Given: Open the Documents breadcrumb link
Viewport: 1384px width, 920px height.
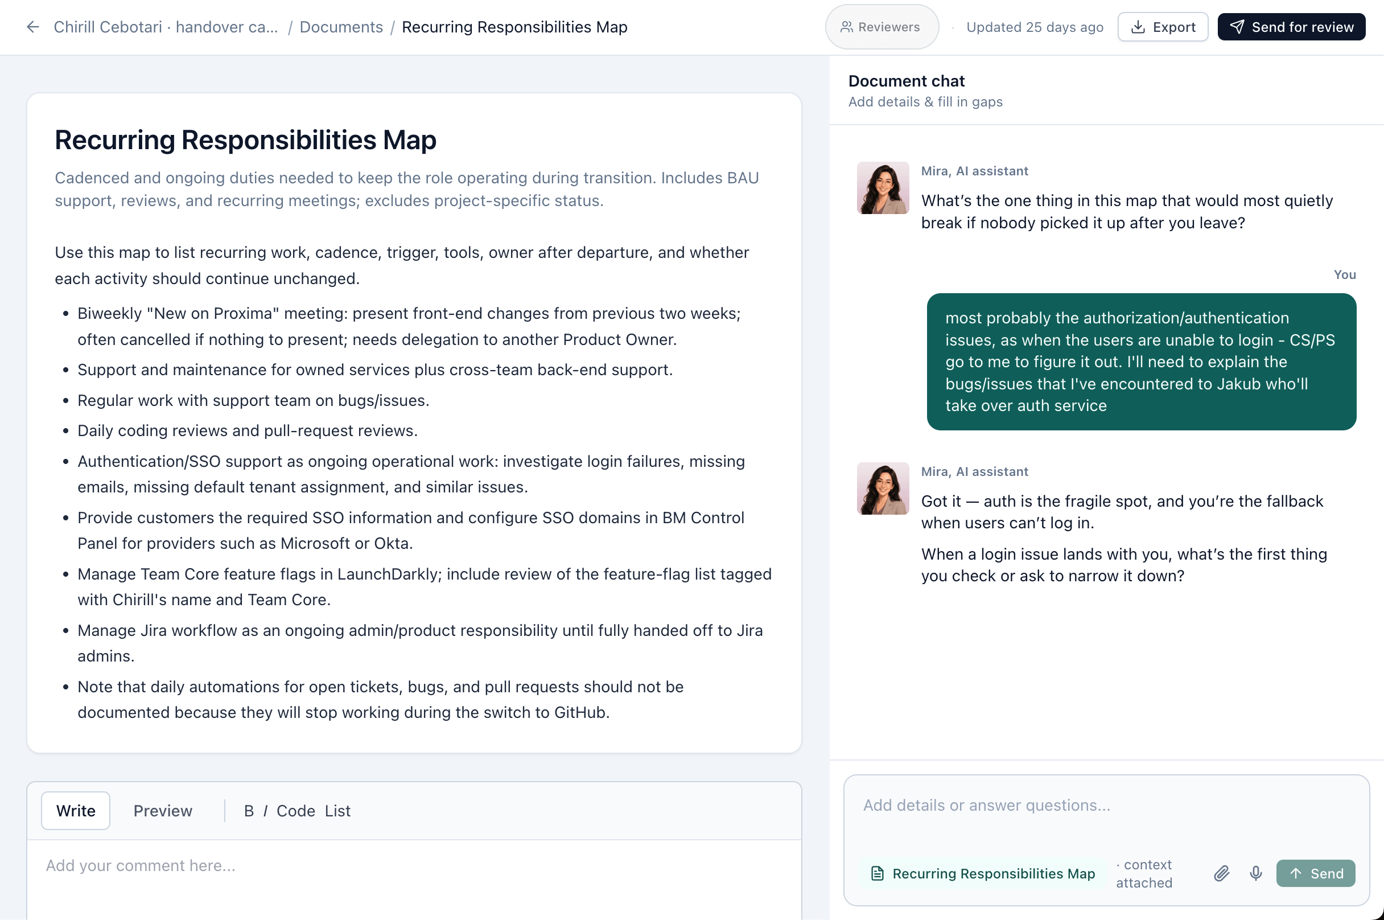Looking at the screenshot, I should click(341, 27).
